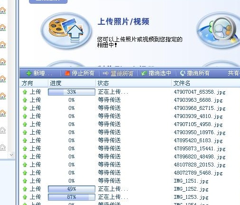Click the sidebar scroll-down chevron
The image size is (240, 205).
point(11,155)
